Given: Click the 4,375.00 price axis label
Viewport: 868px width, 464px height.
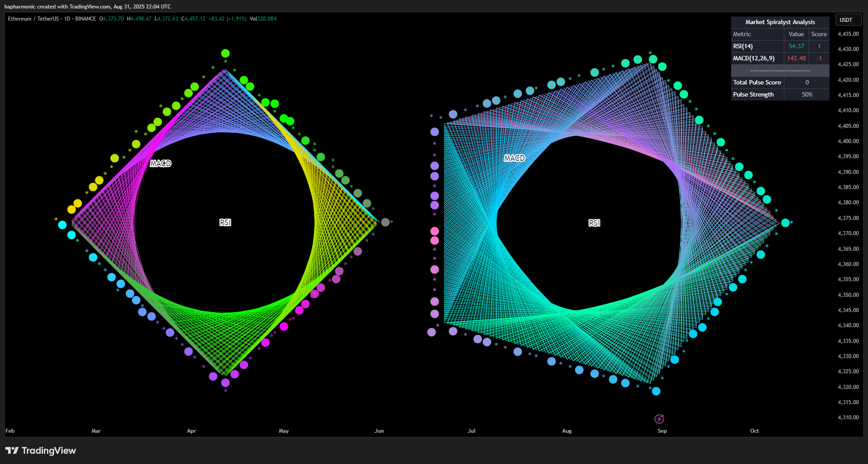Looking at the screenshot, I should [x=848, y=218].
